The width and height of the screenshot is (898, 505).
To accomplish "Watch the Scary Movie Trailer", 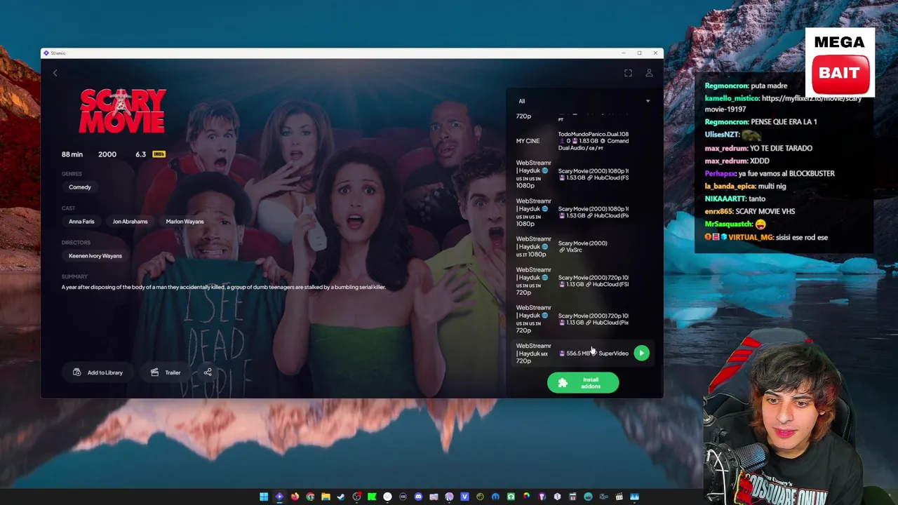I will pos(166,372).
